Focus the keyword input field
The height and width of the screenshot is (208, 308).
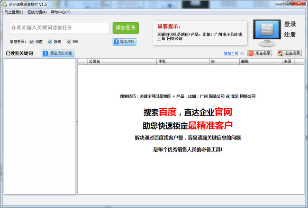59,27
